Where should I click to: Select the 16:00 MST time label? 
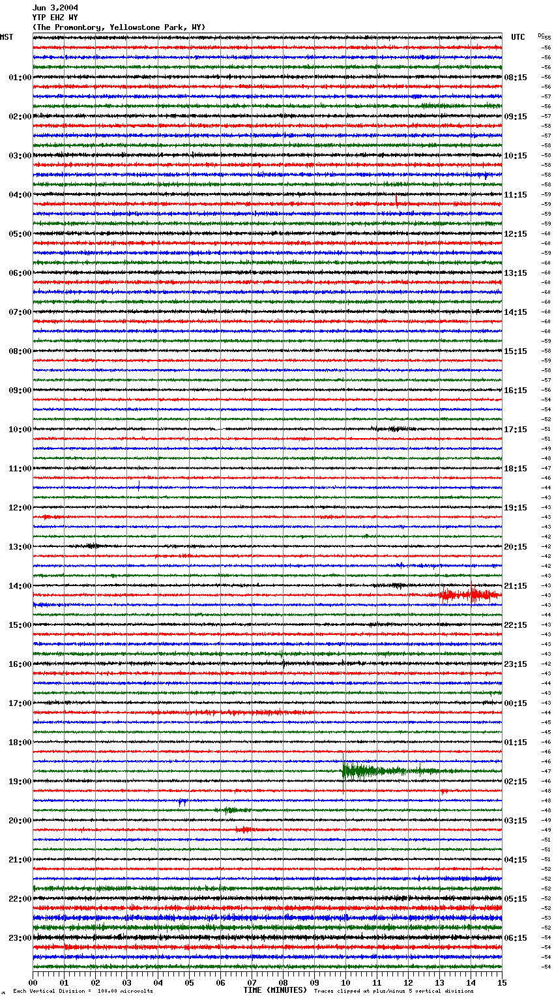(x=20, y=664)
